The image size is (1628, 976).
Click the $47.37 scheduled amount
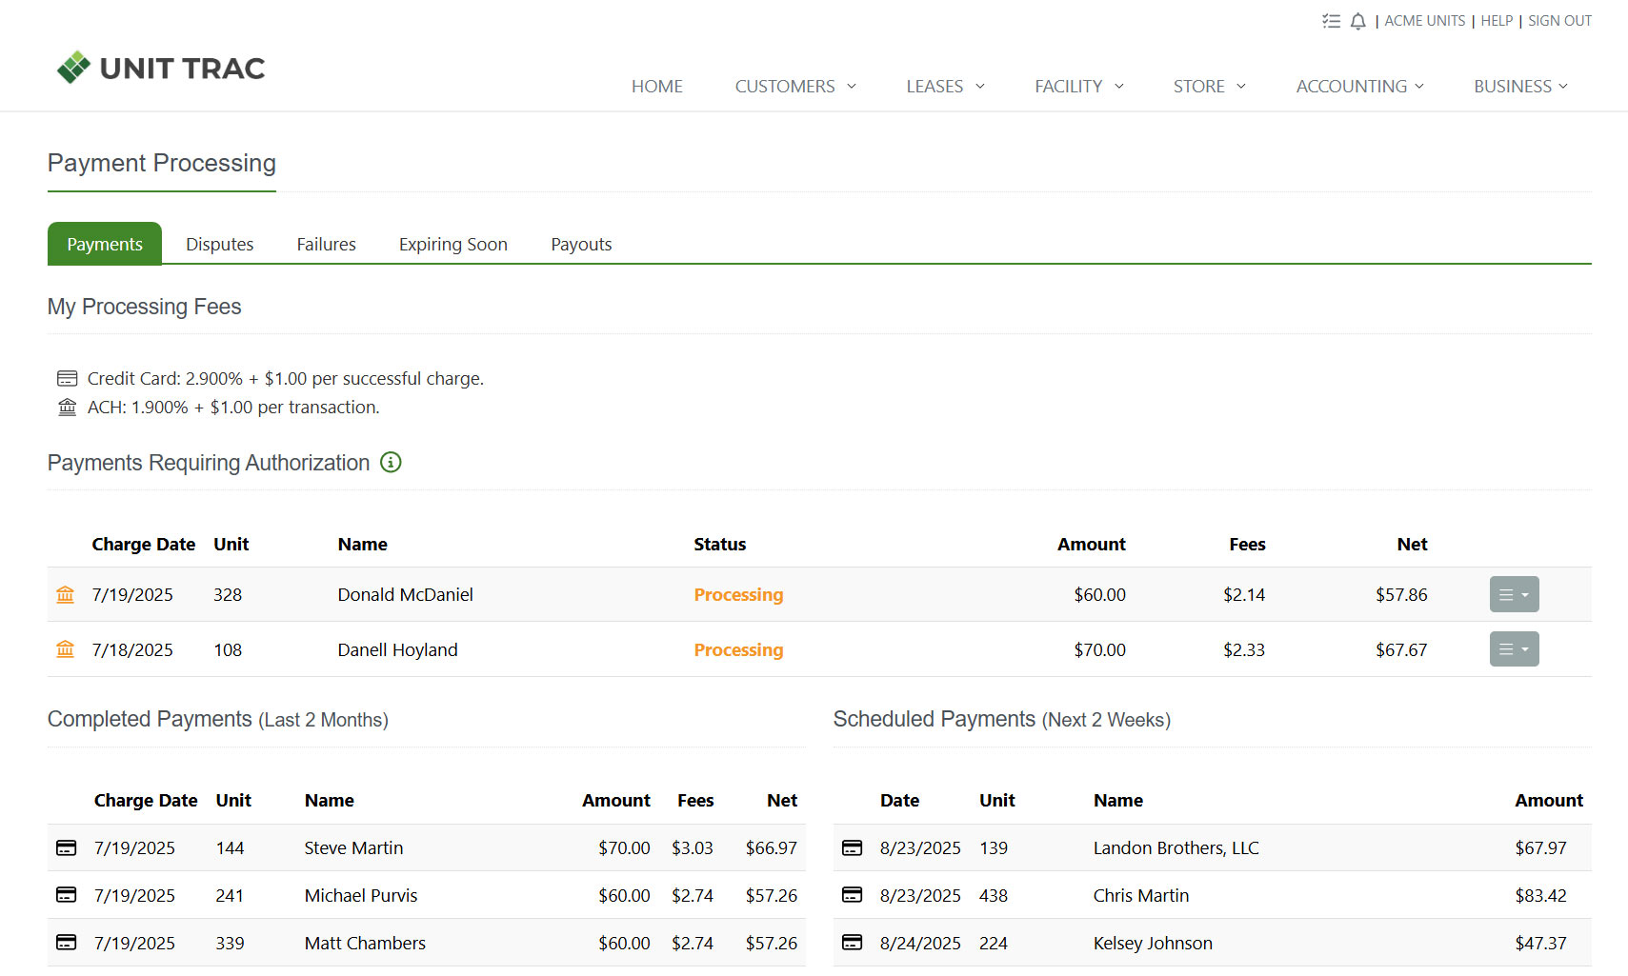point(1540,943)
